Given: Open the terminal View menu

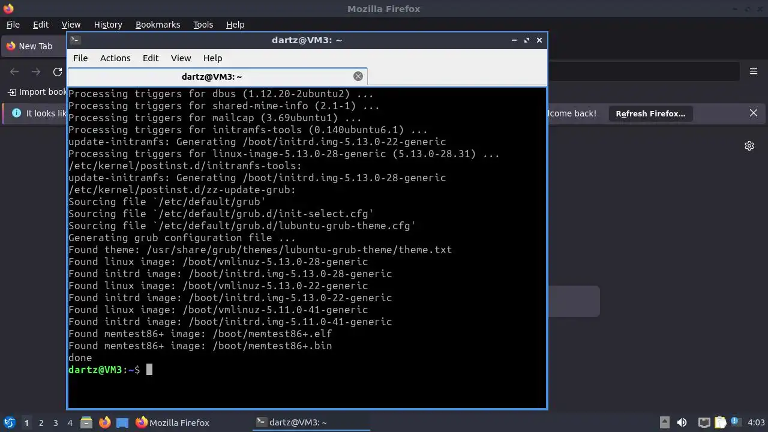Looking at the screenshot, I should pos(181,58).
